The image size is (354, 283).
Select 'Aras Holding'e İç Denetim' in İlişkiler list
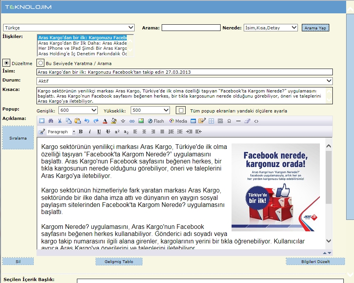coord(82,54)
